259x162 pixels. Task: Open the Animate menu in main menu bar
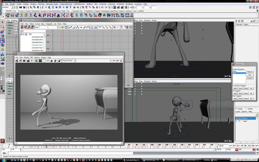41,4
